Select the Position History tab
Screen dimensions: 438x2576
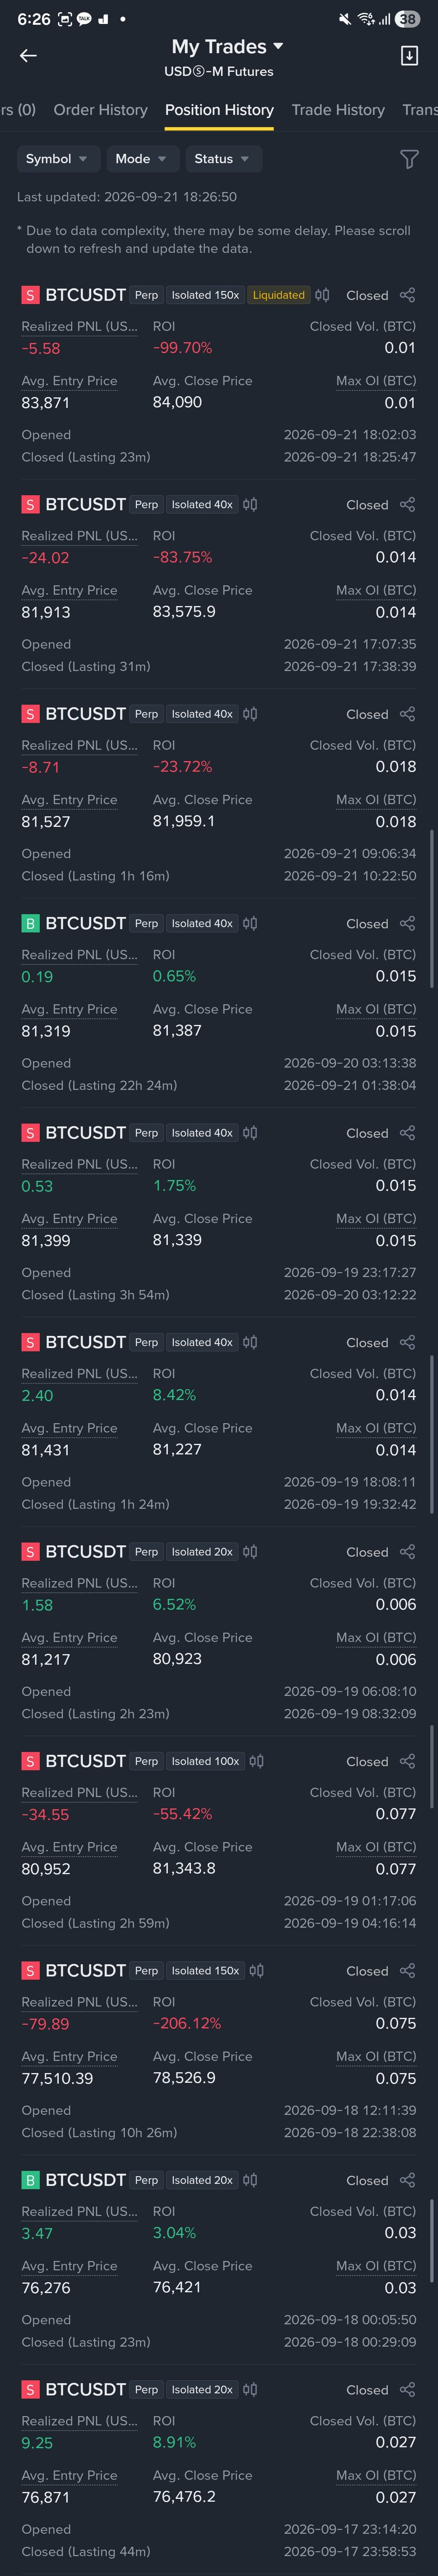(219, 110)
